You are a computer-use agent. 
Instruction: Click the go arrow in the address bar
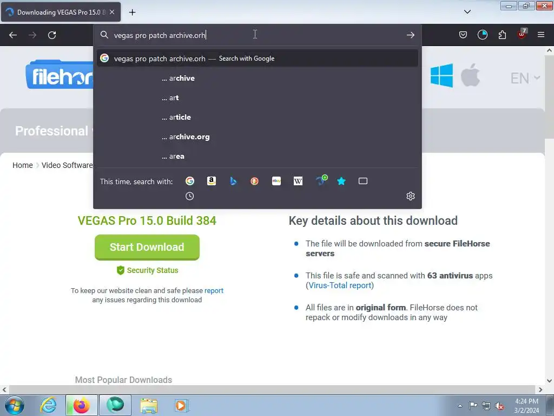410,35
